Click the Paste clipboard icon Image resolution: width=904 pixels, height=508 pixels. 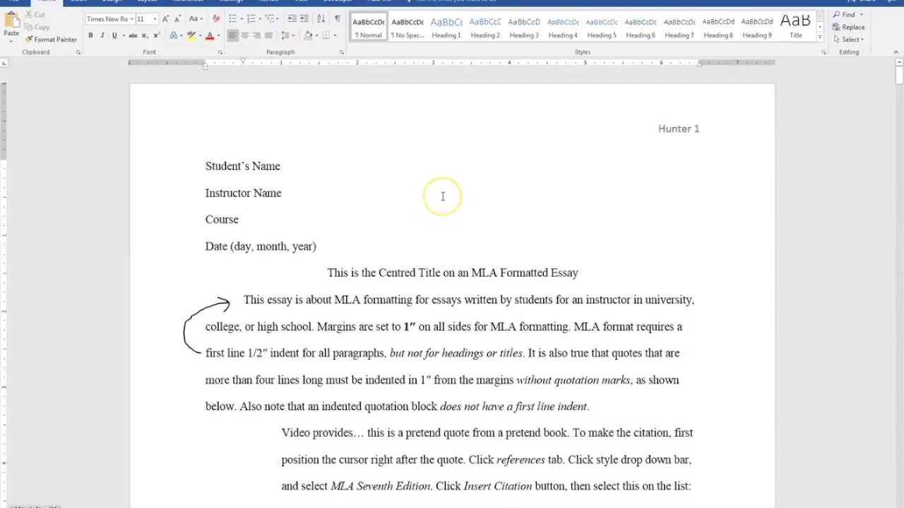11,20
